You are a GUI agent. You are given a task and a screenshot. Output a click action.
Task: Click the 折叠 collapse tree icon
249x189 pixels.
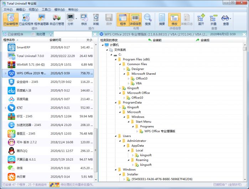pos(213,19)
